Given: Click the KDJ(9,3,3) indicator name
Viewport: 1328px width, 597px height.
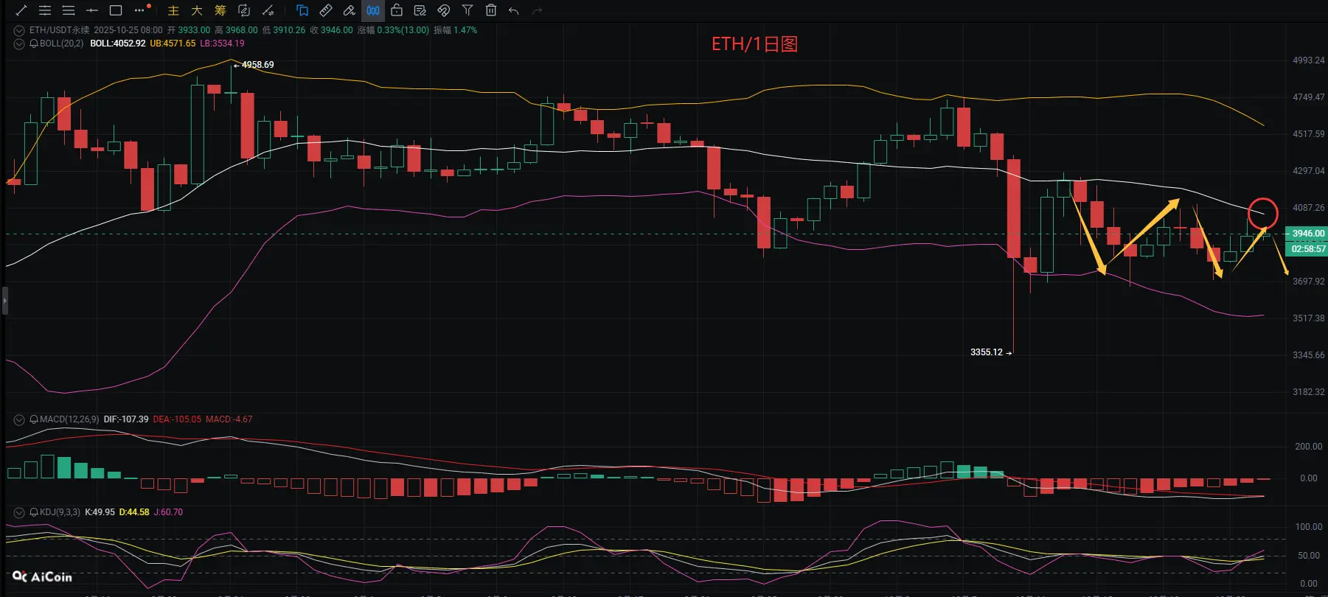Looking at the screenshot, I should click(x=60, y=512).
